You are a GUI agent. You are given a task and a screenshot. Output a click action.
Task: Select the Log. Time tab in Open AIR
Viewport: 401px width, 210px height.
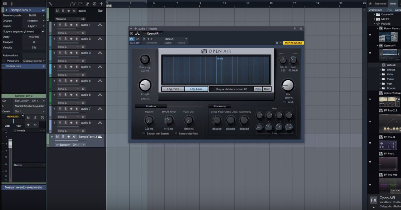[172, 89]
